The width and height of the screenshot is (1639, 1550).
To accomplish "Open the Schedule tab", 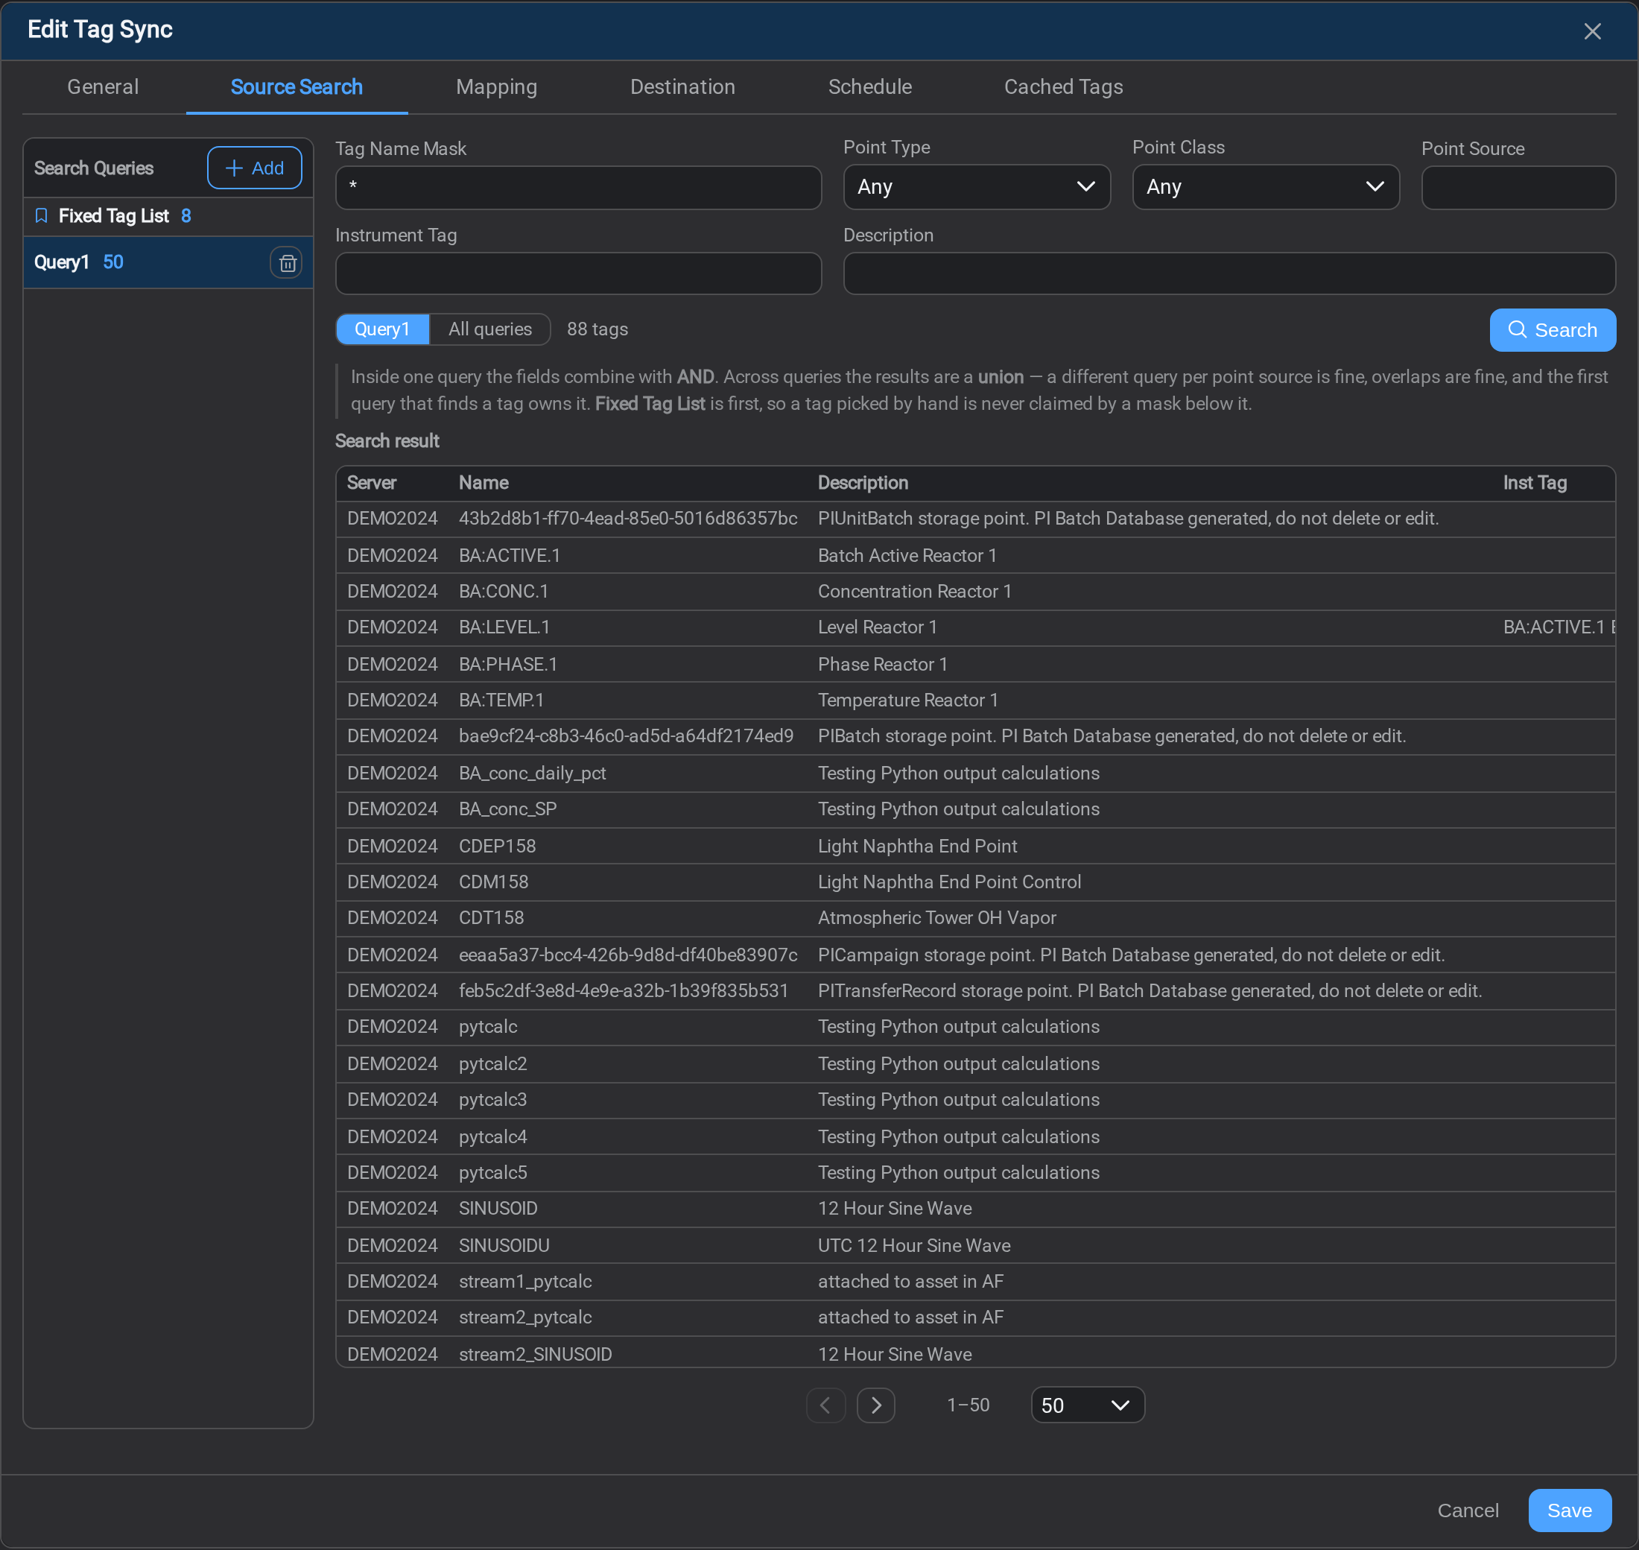I will pos(870,86).
